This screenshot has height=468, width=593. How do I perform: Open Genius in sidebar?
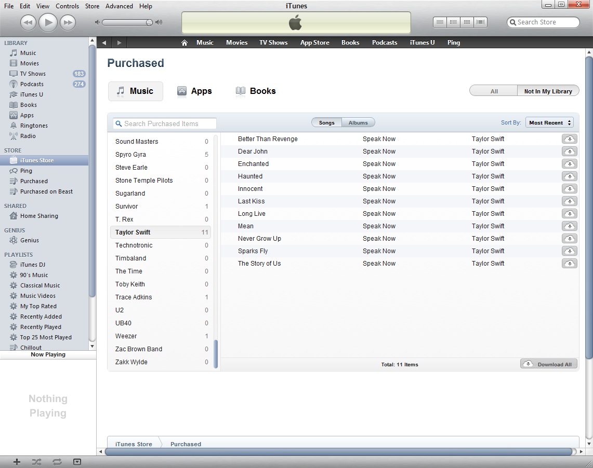click(x=29, y=240)
